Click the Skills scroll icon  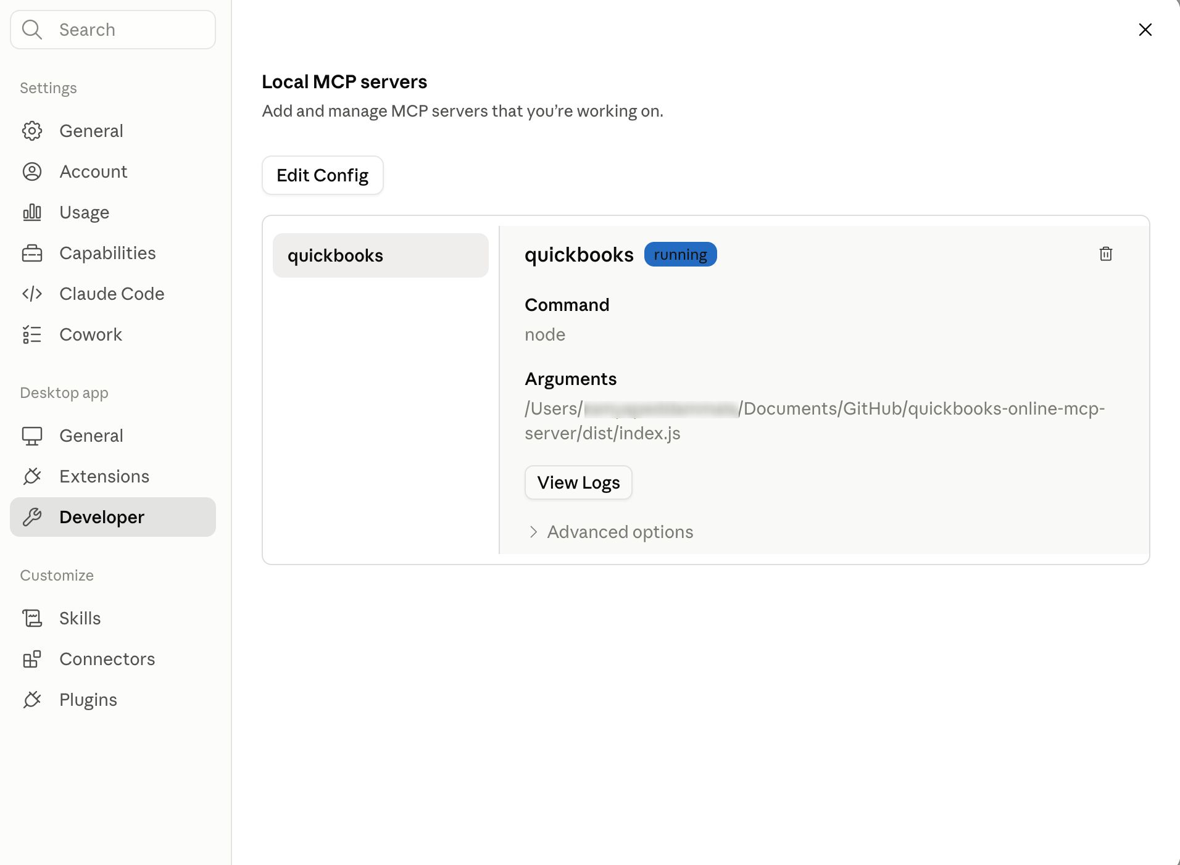point(32,618)
